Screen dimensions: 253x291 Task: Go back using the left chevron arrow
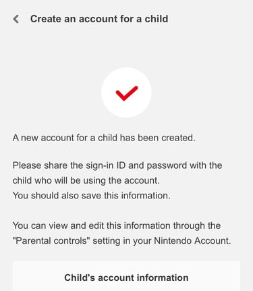(16, 19)
